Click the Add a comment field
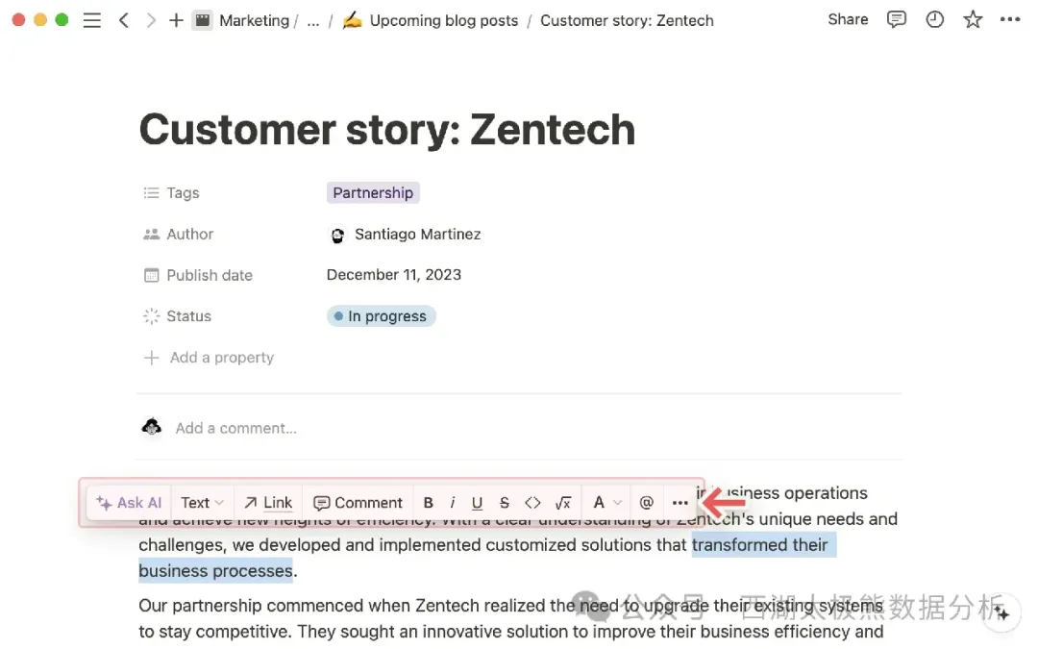This screenshot has height=649, width=1038. pos(235,429)
